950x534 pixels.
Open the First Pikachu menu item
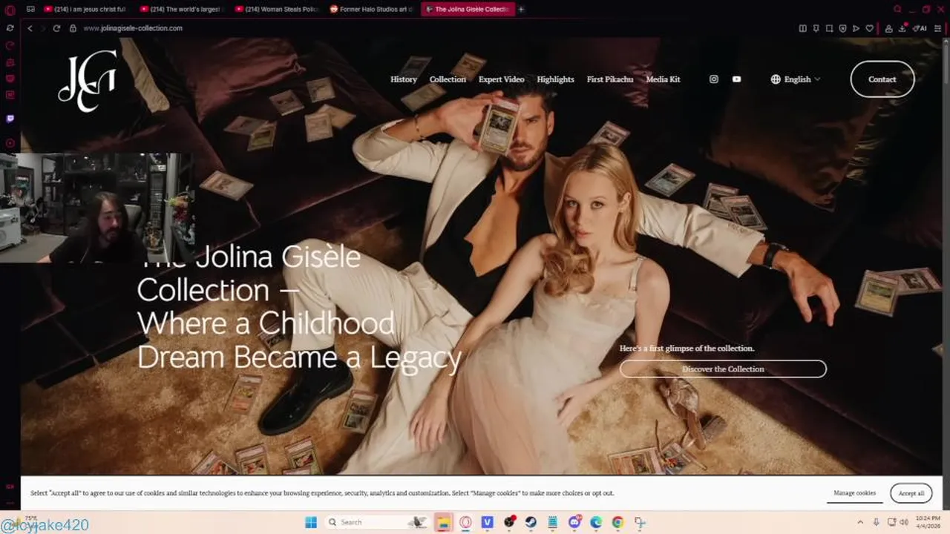pos(610,79)
